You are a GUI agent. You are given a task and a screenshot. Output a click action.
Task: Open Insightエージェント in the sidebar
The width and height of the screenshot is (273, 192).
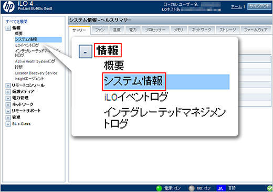pyautogui.click(x=29, y=79)
